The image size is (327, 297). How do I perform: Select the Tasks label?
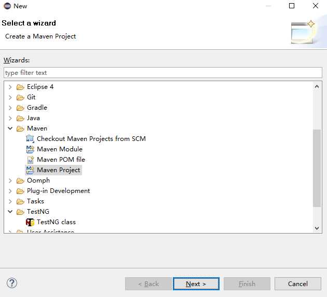coord(35,201)
